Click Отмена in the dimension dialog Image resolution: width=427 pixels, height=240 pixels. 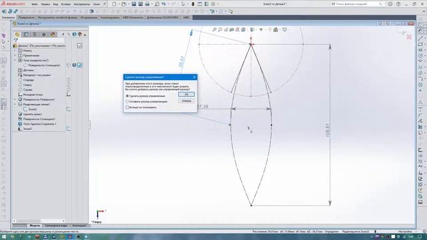[x=186, y=101]
